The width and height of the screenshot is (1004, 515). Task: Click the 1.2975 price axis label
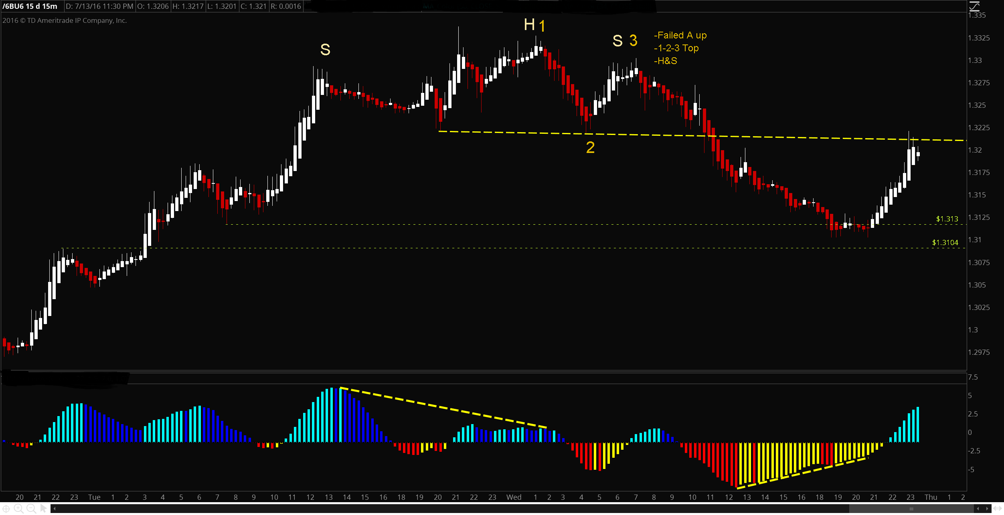pos(979,352)
